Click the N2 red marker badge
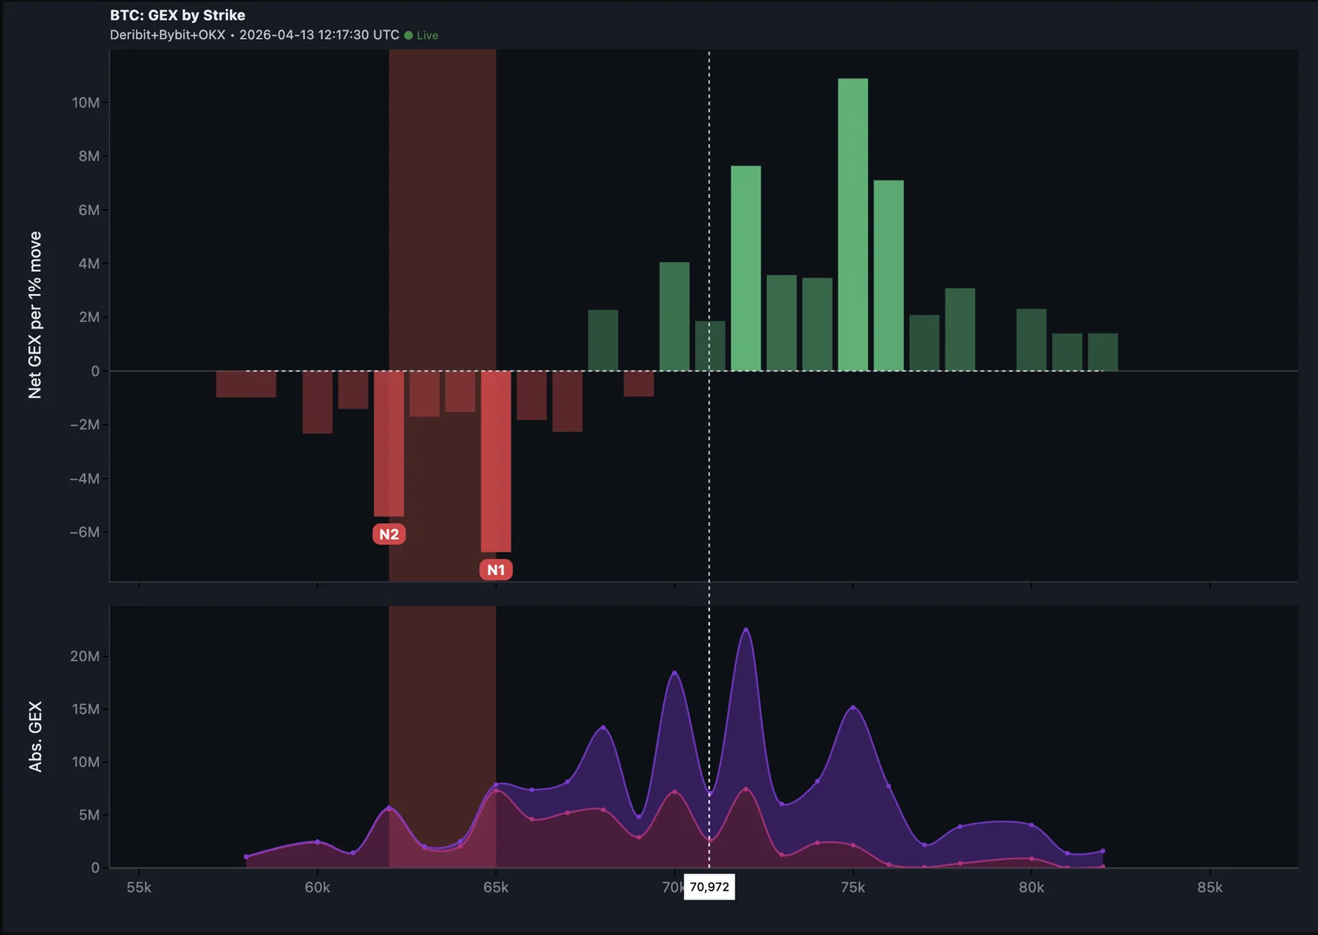Image resolution: width=1318 pixels, height=935 pixels. [x=389, y=535]
